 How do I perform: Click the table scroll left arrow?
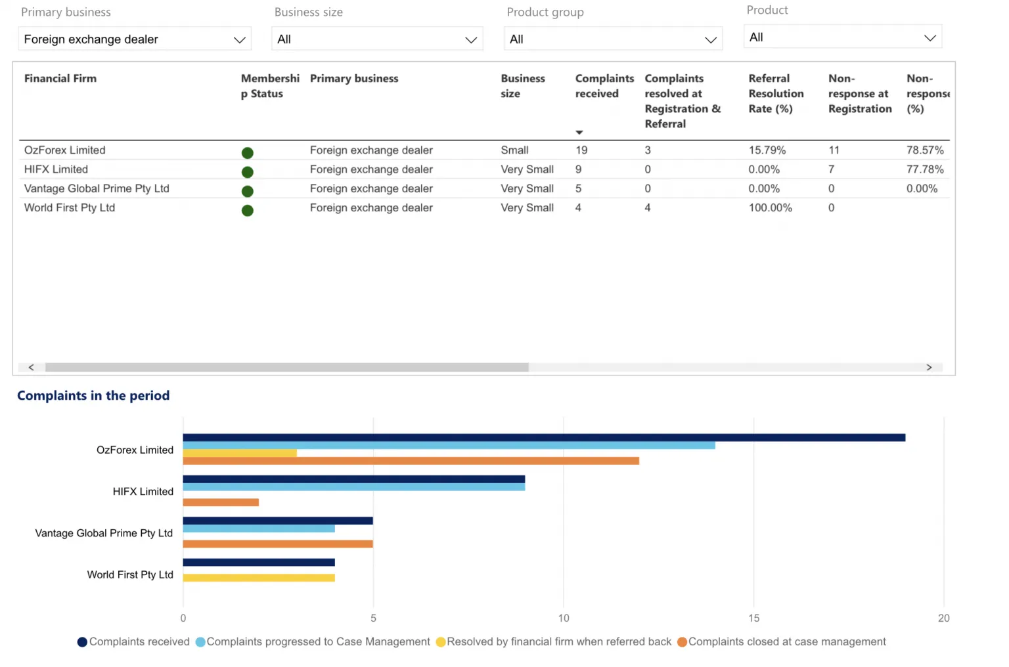(x=31, y=368)
